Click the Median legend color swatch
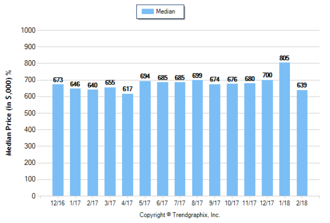The image size is (330, 223). 147,11
